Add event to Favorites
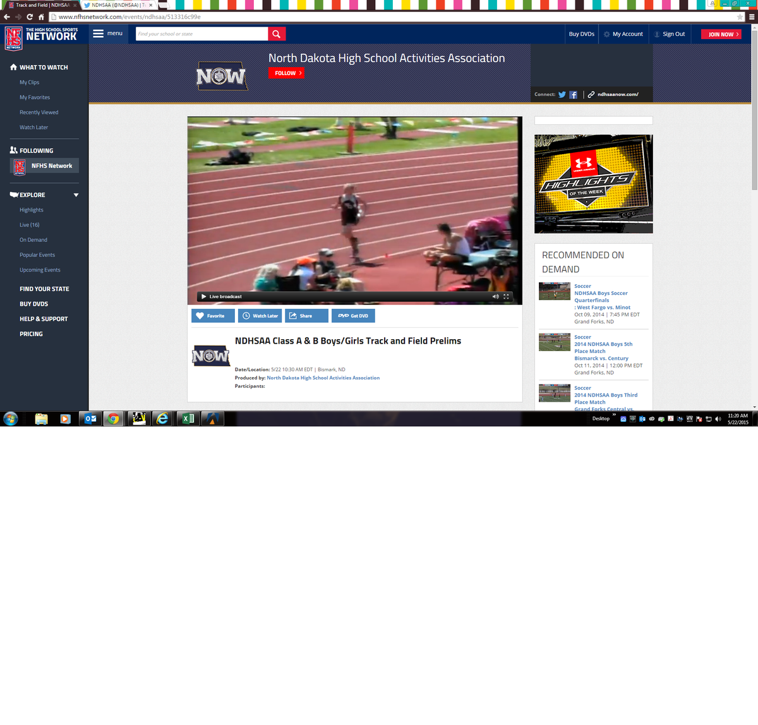The width and height of the screenshot is (758, 725). pos(213,316)
